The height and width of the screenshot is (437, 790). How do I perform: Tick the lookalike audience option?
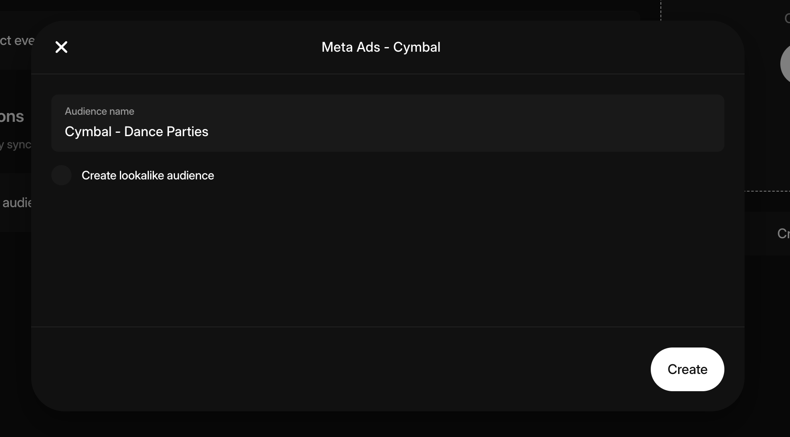point(61,175)
